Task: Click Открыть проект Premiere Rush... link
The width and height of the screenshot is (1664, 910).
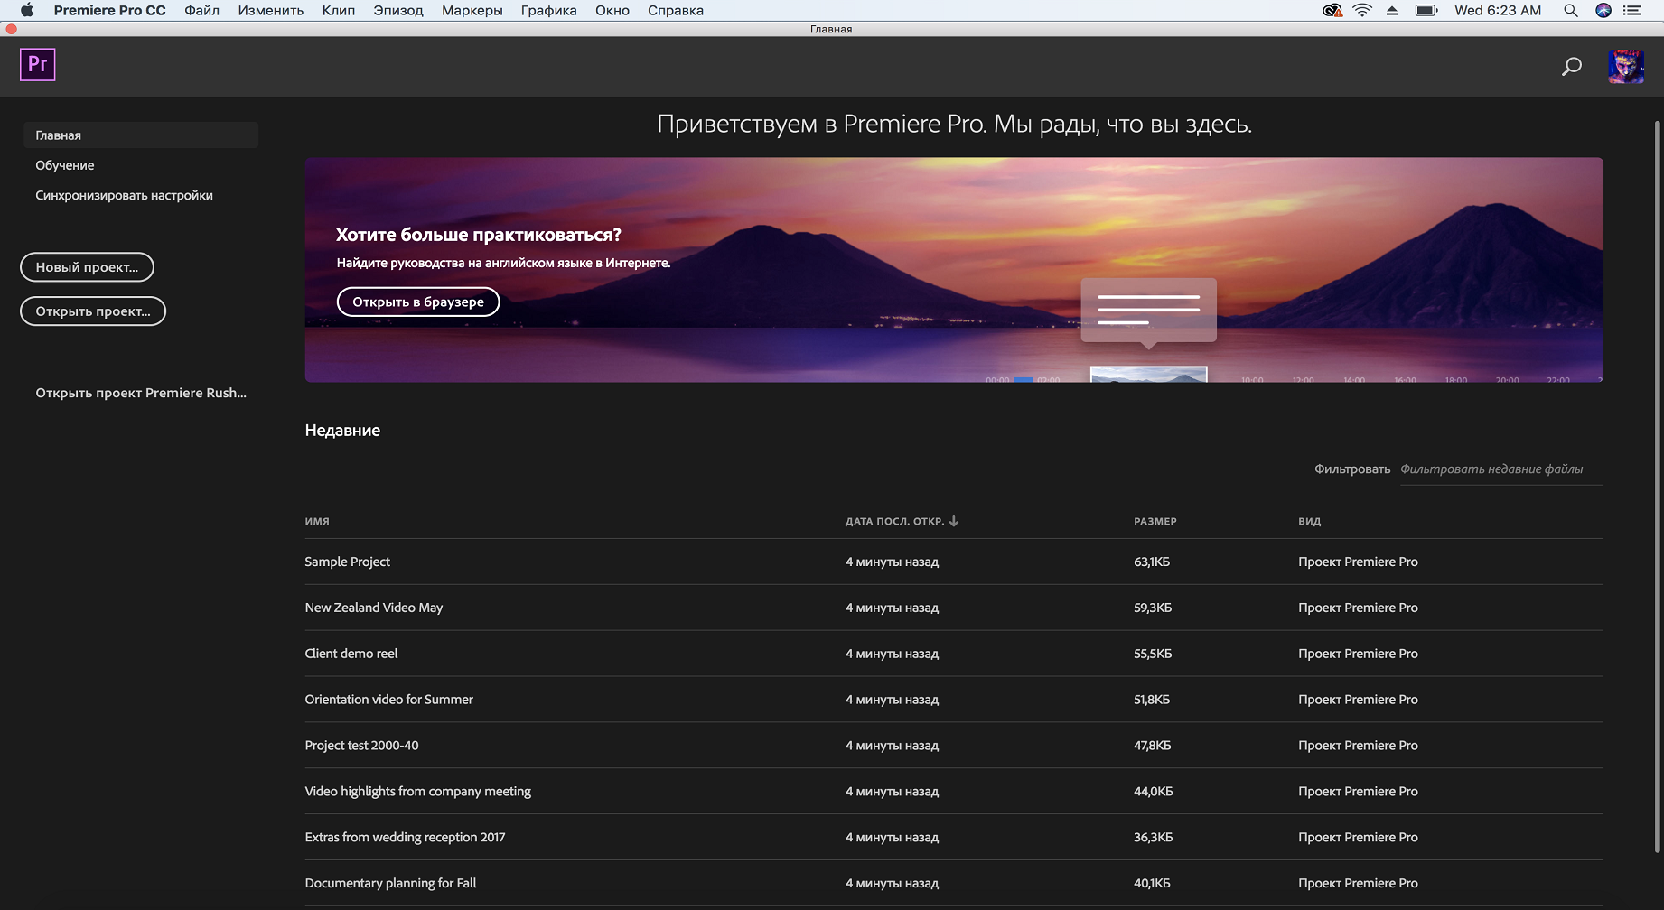Action: 141,393
